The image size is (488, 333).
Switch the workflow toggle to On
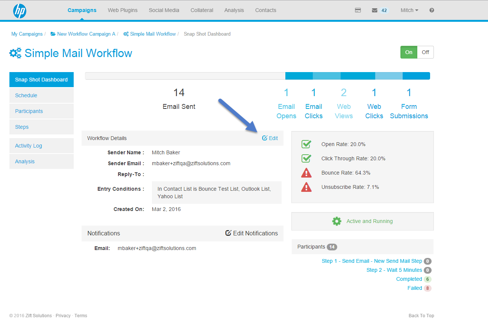409,52
